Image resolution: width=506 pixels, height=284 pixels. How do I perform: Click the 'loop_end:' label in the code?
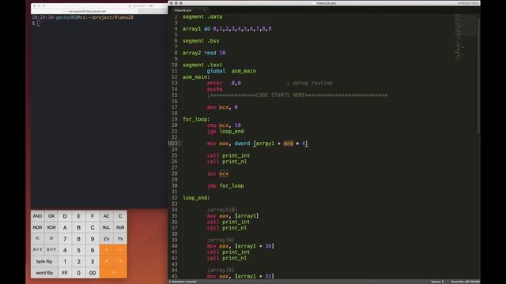click(196, 198)
